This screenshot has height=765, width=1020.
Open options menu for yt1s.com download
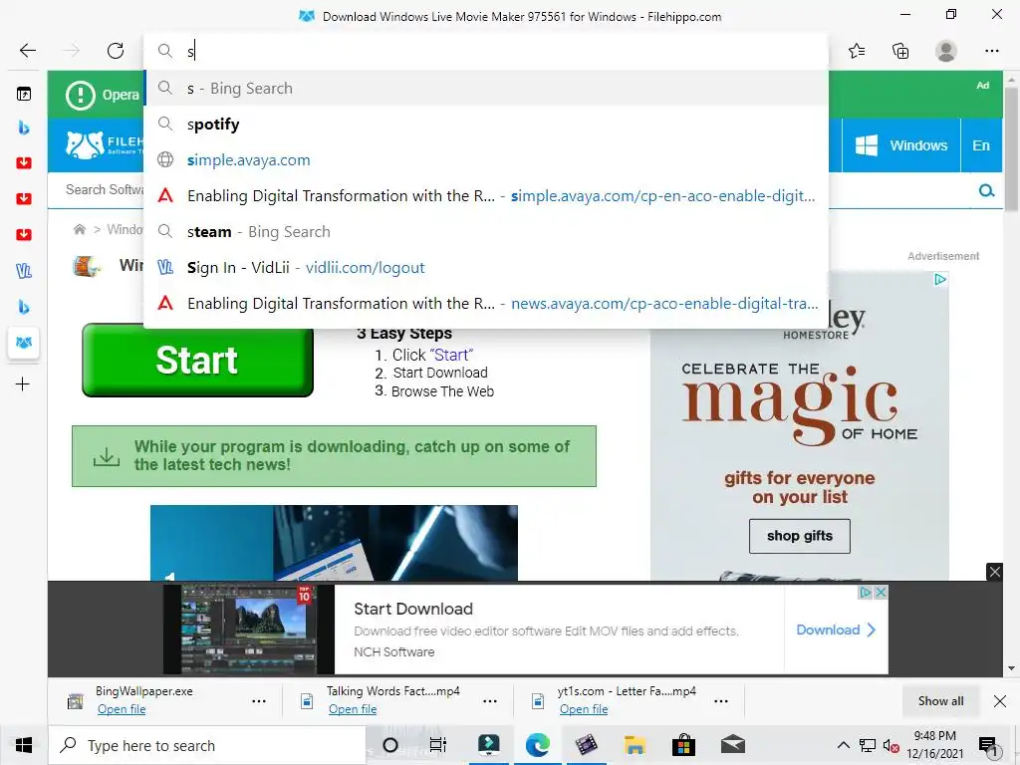tap(721, 701)
